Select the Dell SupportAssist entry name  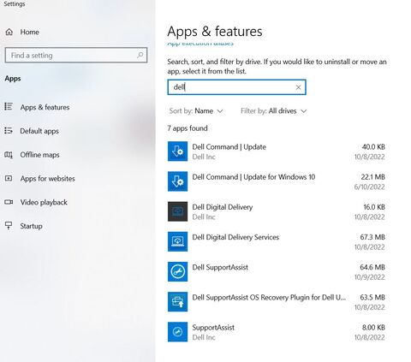[x=220, y=267]
